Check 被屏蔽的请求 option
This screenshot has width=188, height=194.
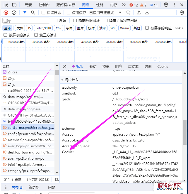click(x=5, y=35)
